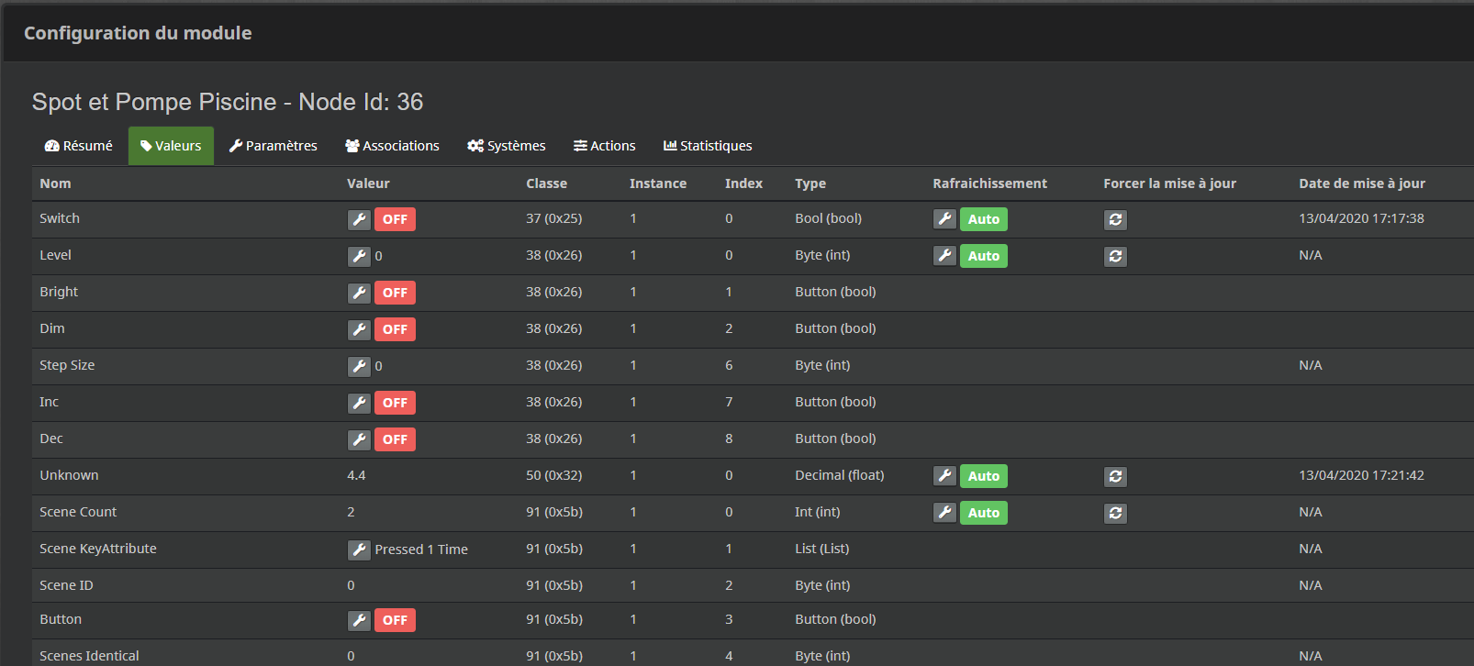
Task: Click force refresh icon for Switch row
Action: coord(1115,219)
